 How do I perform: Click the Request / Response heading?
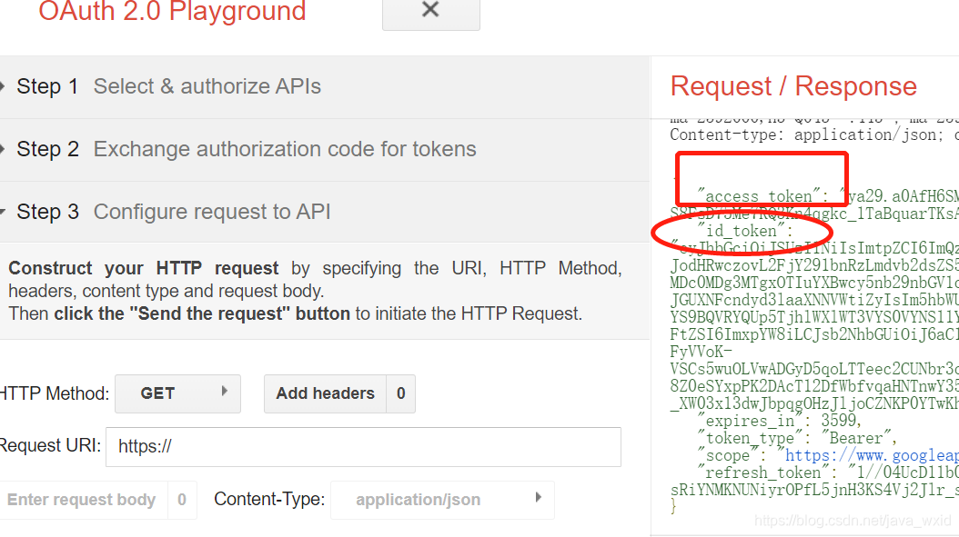click(793, 86)
